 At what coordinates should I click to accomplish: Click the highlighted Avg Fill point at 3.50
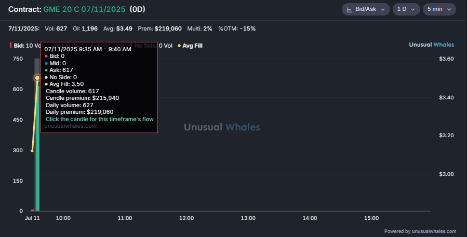[37, 78]
